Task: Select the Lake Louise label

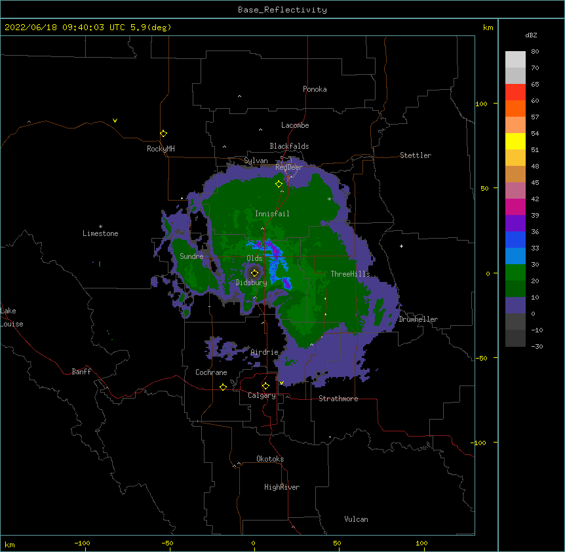Action: click(x=12, y=317)
